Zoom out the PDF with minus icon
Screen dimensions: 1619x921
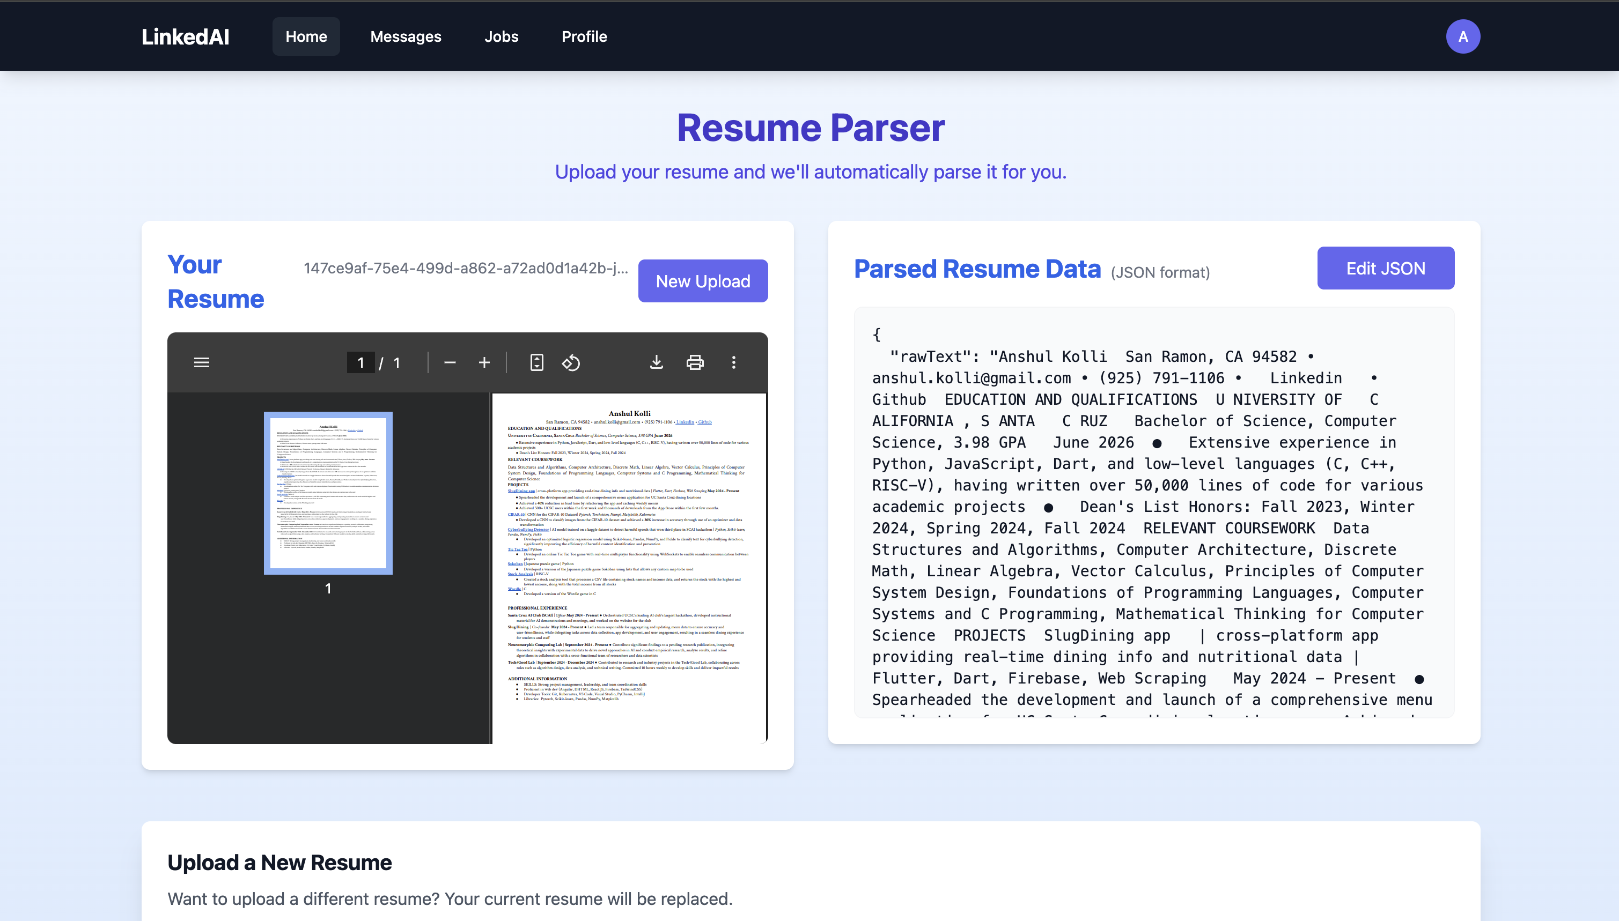coord(450,362)
